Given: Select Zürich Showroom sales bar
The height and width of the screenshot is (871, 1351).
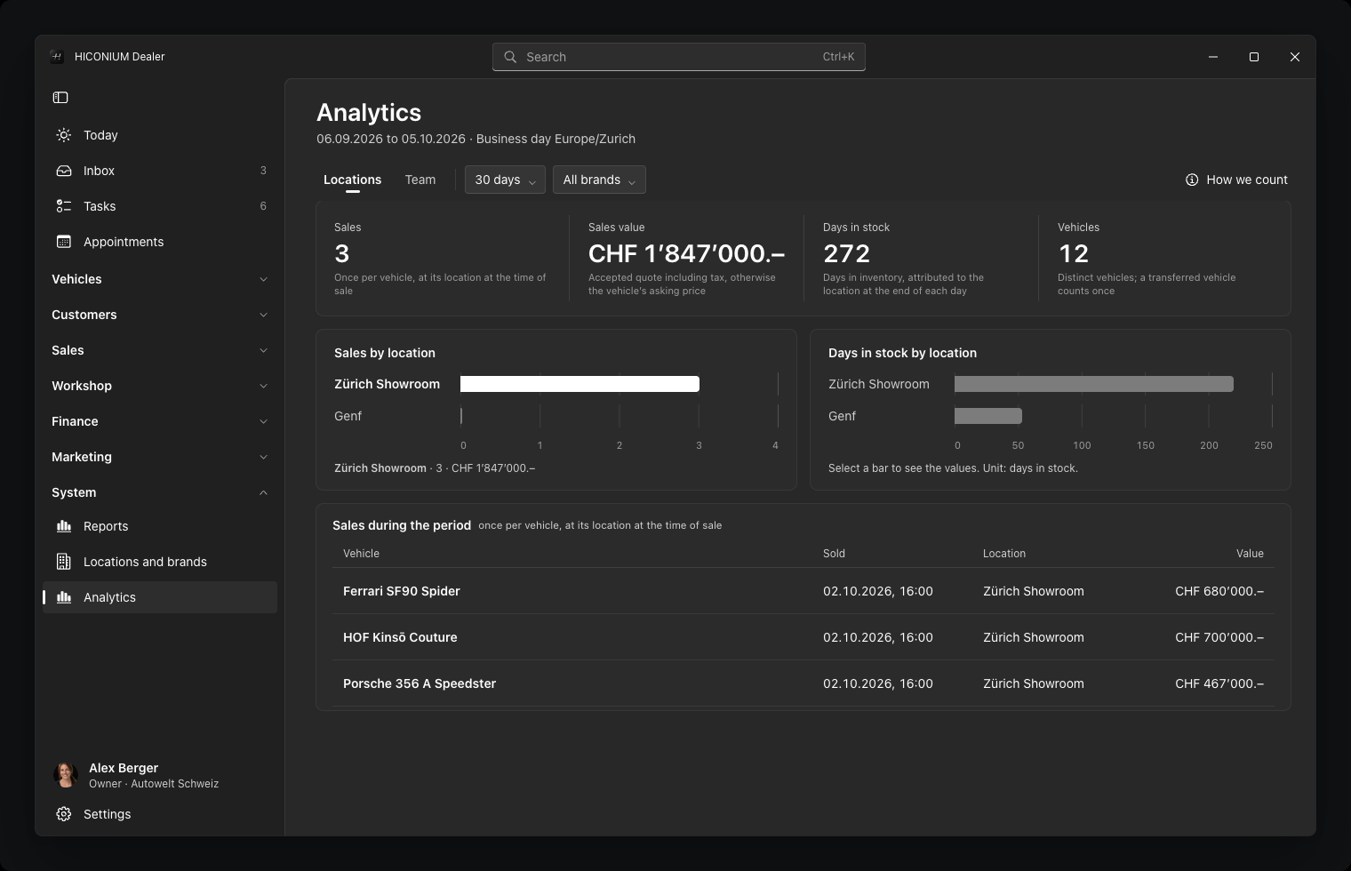Looking at the screenshot, I should point(580,384).
